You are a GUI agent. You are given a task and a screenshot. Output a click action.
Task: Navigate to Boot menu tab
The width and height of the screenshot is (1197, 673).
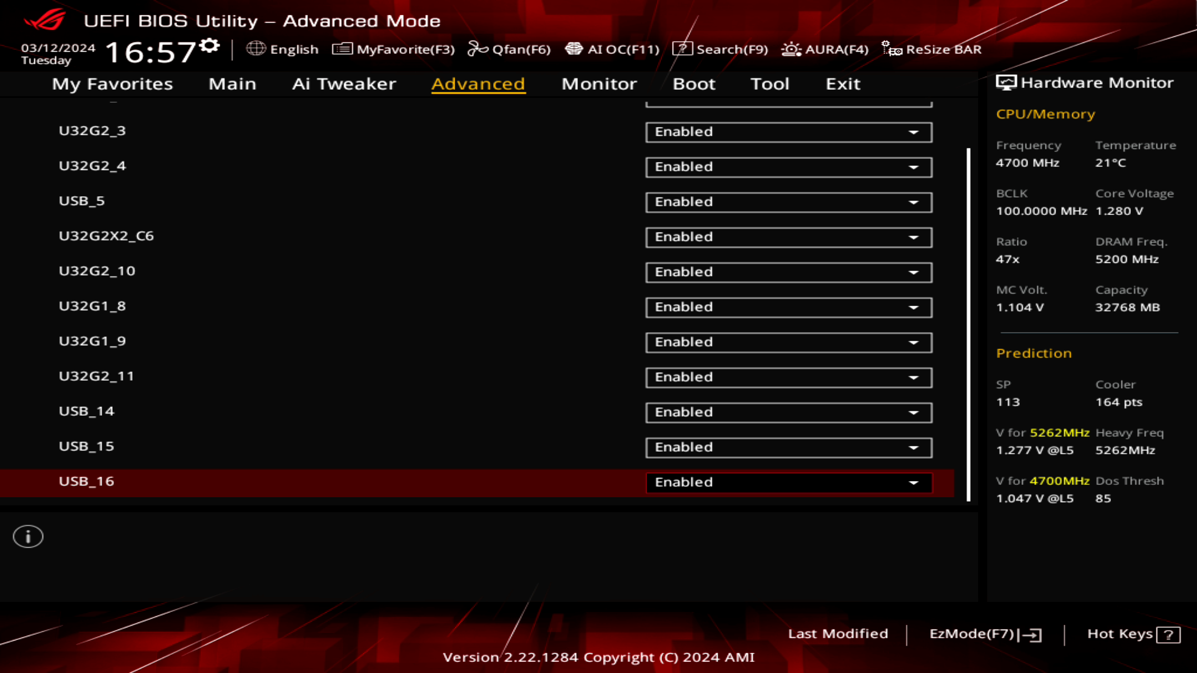click(694, 83)
